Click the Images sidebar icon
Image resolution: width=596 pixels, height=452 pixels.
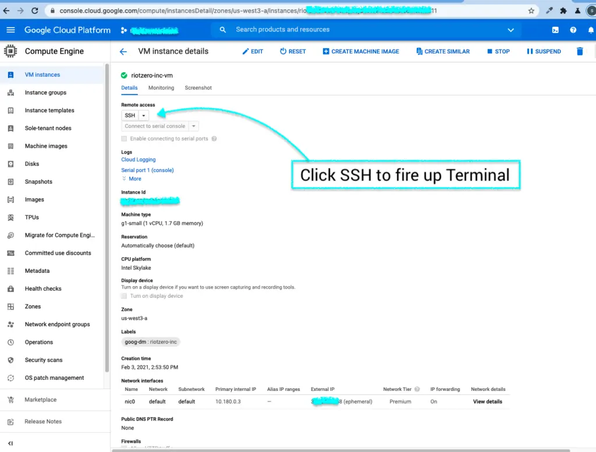point(10,200)
